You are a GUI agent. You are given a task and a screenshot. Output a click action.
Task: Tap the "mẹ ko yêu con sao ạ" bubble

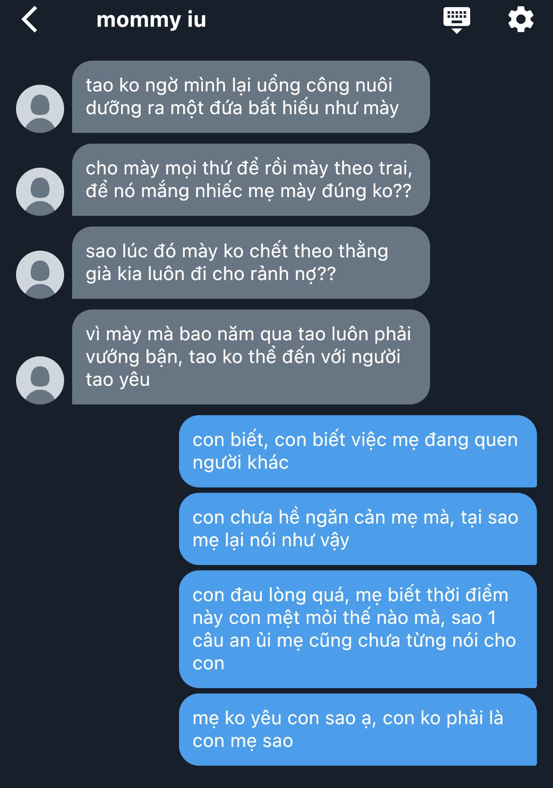[358, 730]
